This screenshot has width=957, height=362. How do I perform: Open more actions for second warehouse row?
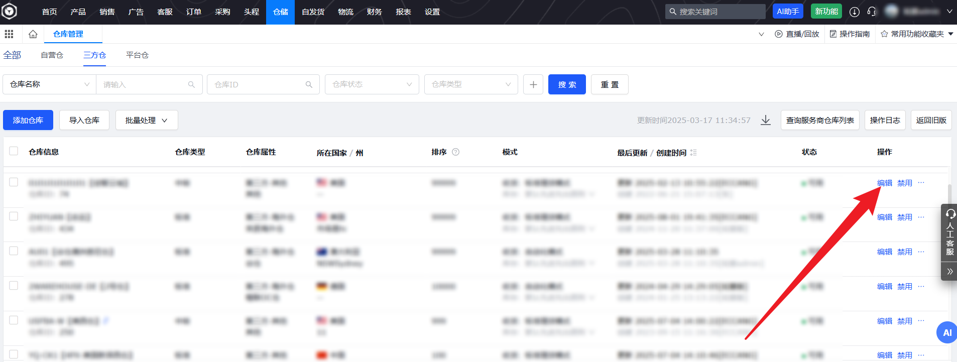click(921, 217)
